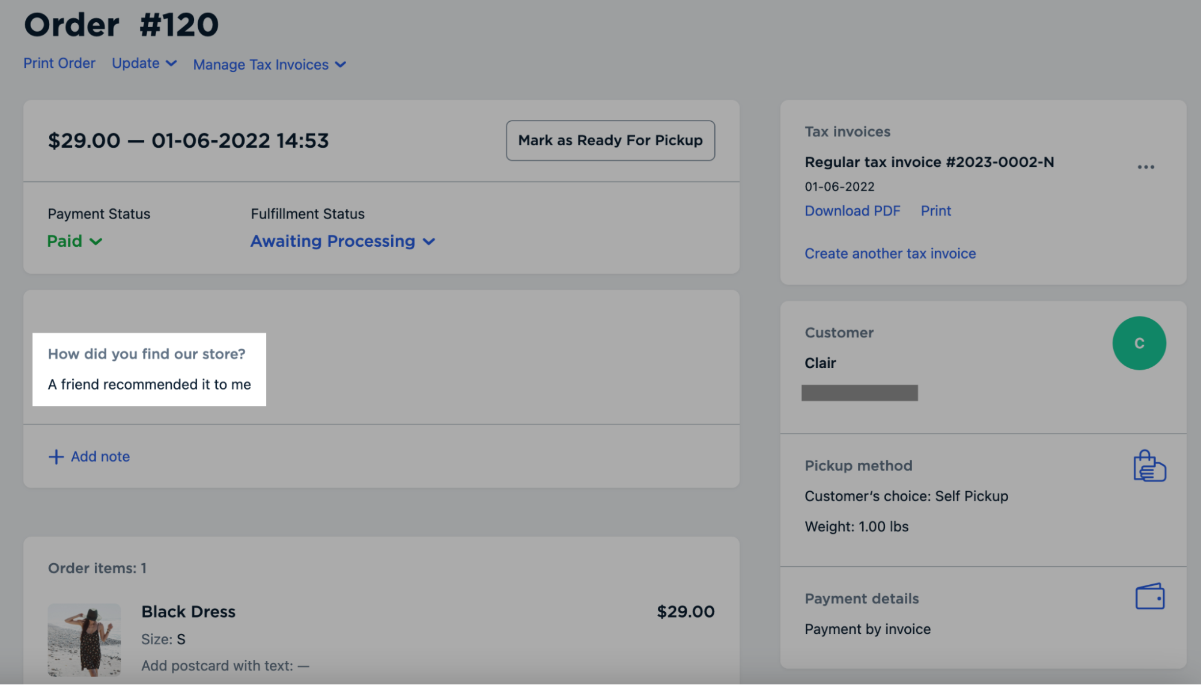Open Regular tax invoice #2023-0002-N

point(929,161)
